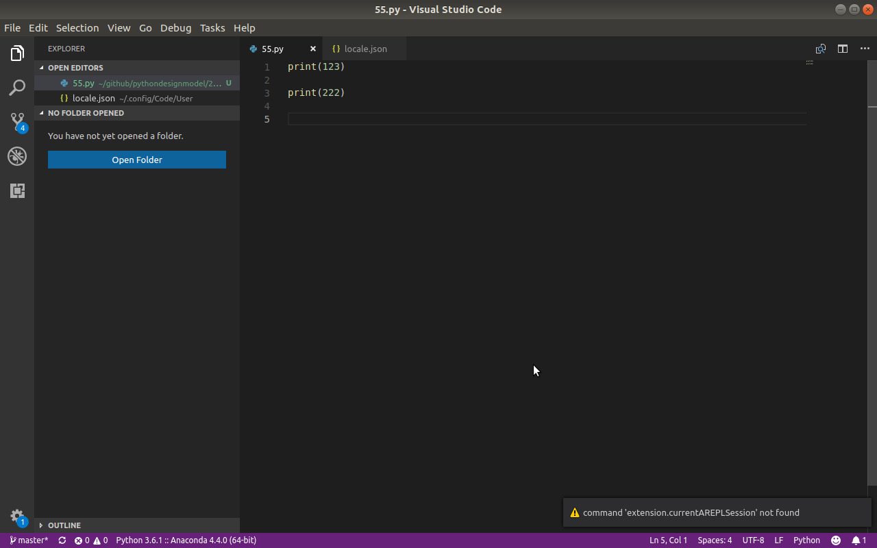The width and height of the screenshot is (877, 548).
Task: Open more editor actions with the ellipsis
Action: (864, 49)
